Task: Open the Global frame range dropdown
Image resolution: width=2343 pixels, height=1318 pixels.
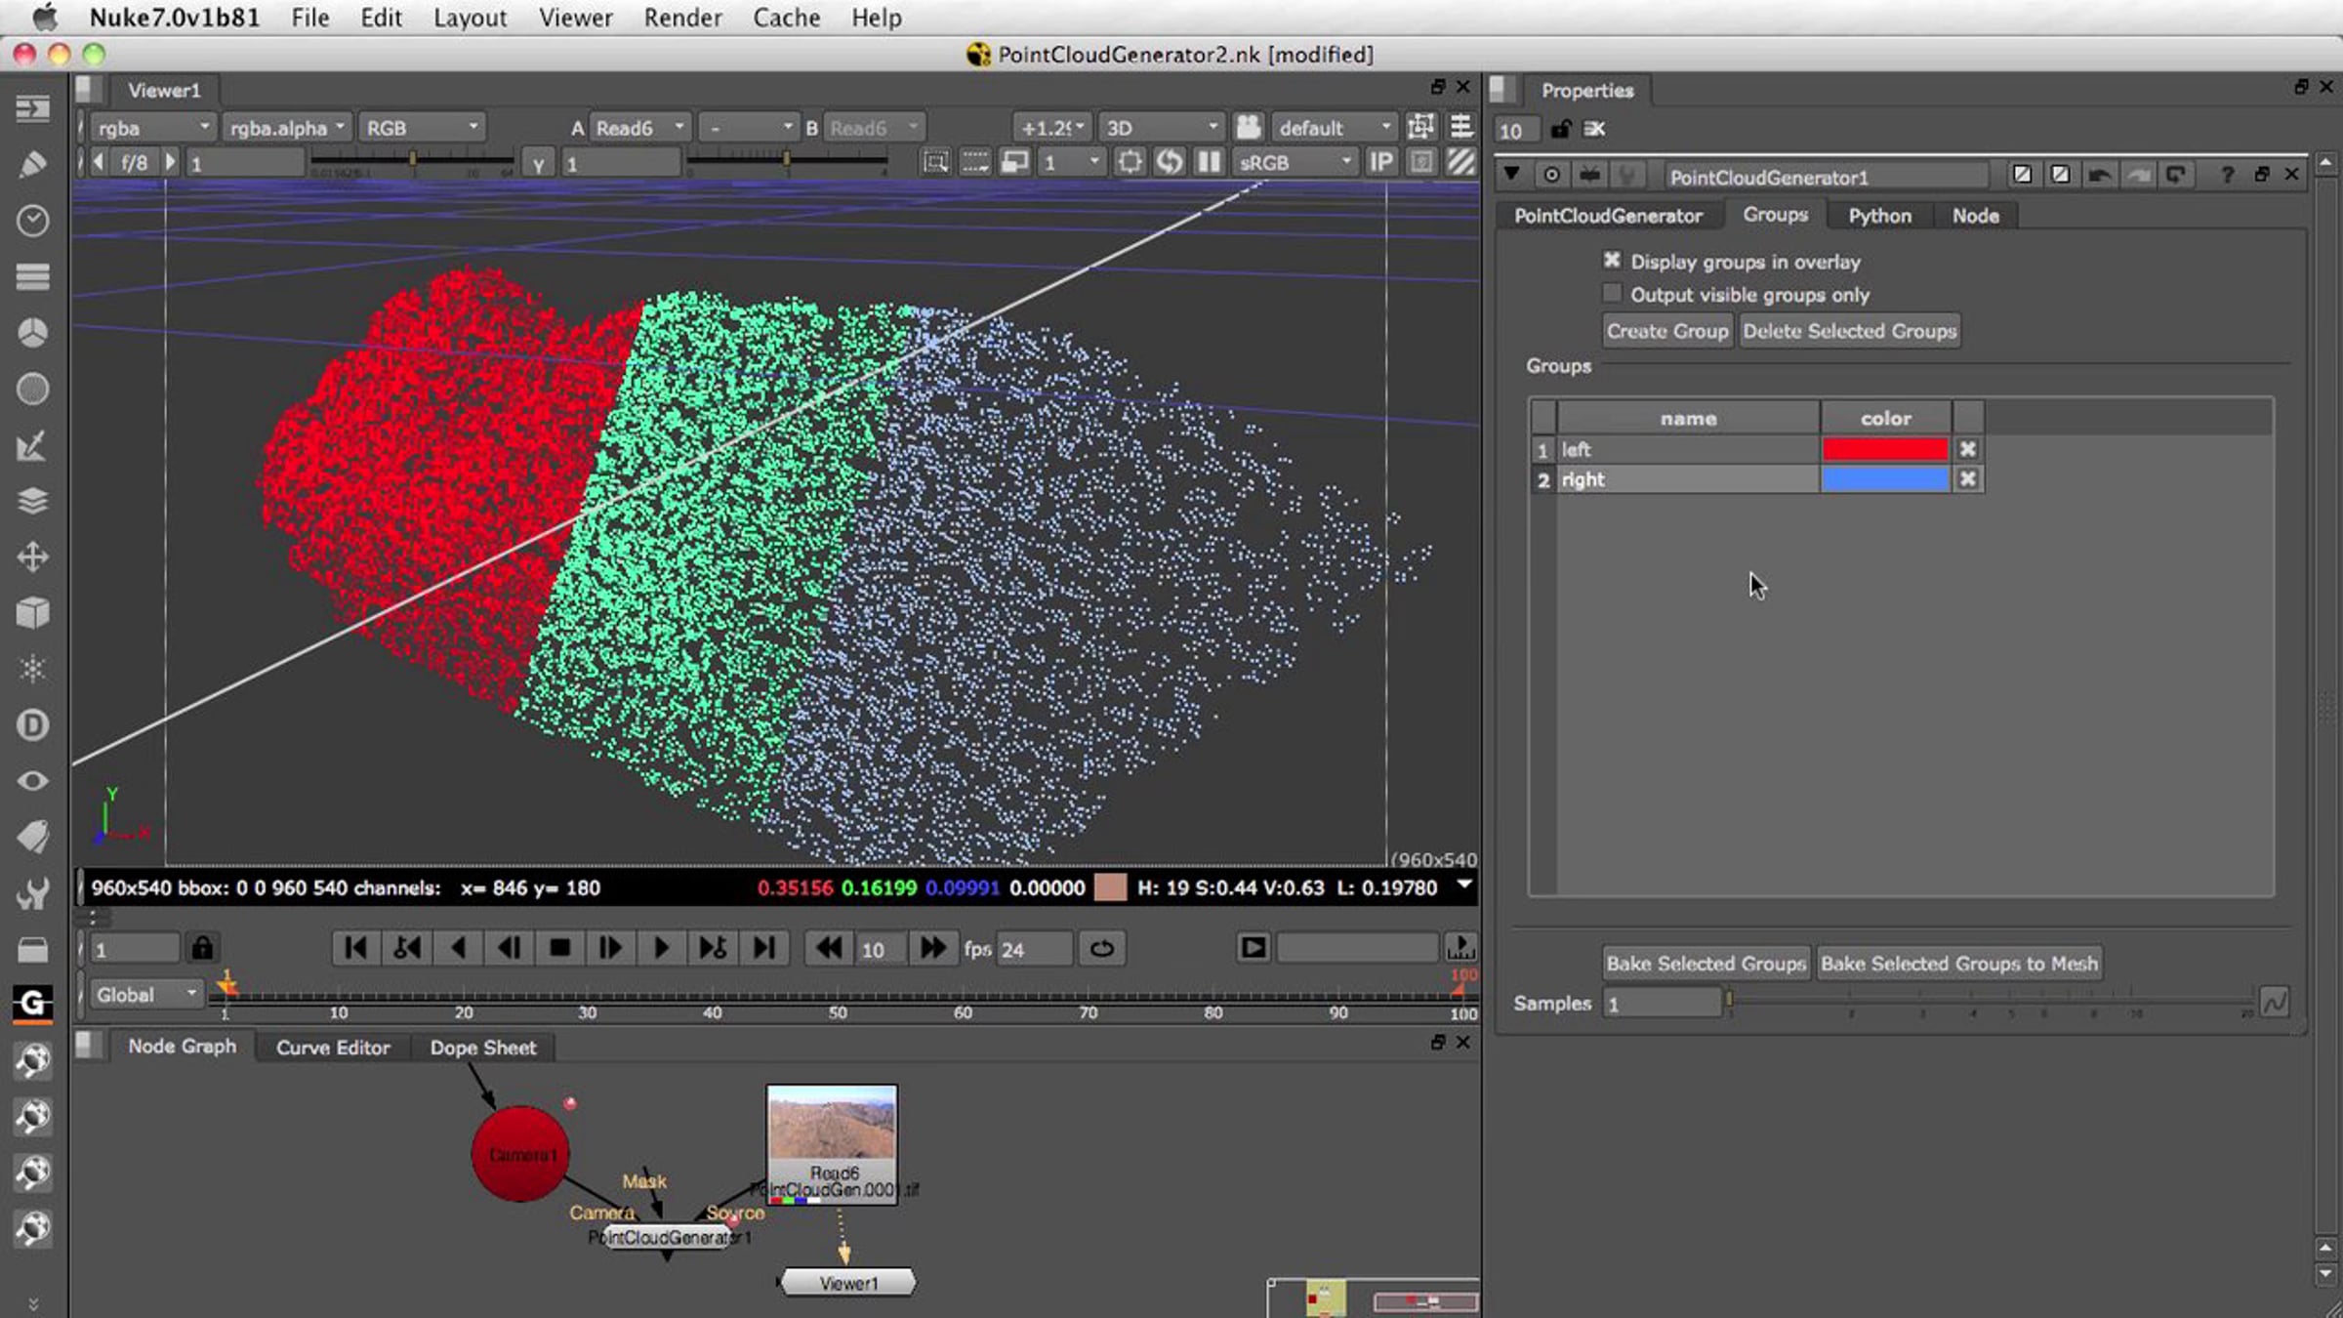Action: click(x=146, y=994)
